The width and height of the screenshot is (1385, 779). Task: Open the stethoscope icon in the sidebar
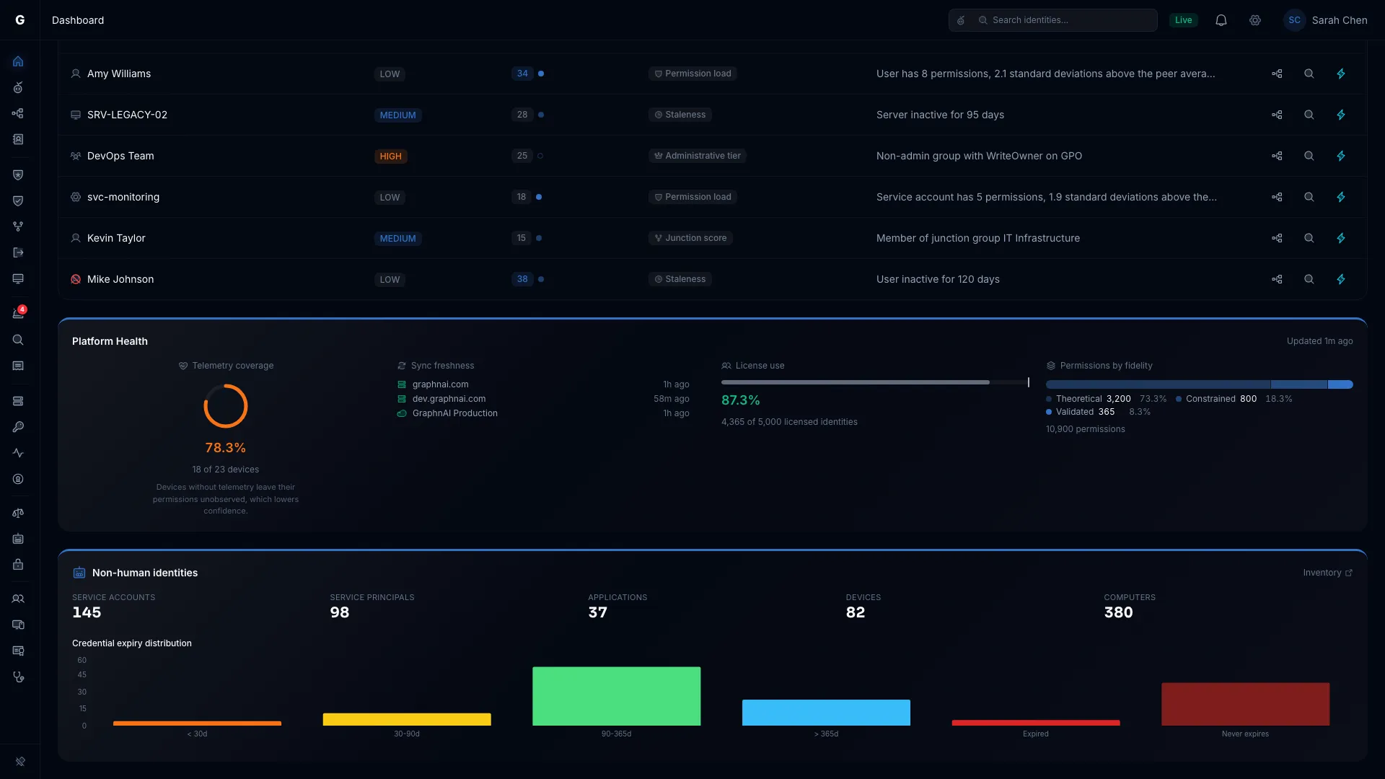point(18,677)
